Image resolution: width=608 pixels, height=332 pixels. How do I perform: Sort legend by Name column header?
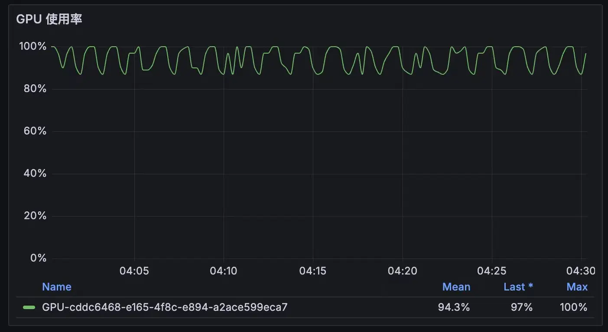[56, 287]
